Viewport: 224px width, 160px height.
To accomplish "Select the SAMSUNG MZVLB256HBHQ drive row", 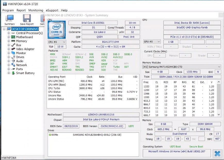I will [93, 135].
